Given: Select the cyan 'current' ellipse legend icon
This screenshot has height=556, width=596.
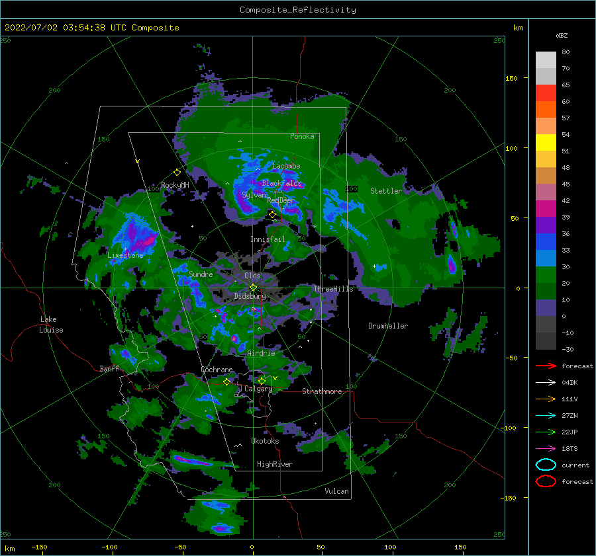Looking at the screenshot, I should 546,465.
